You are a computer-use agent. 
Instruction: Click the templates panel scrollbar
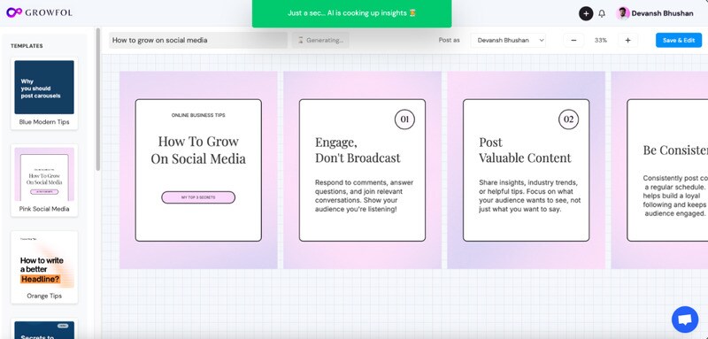pyautogui.click(x=97, y=99)
